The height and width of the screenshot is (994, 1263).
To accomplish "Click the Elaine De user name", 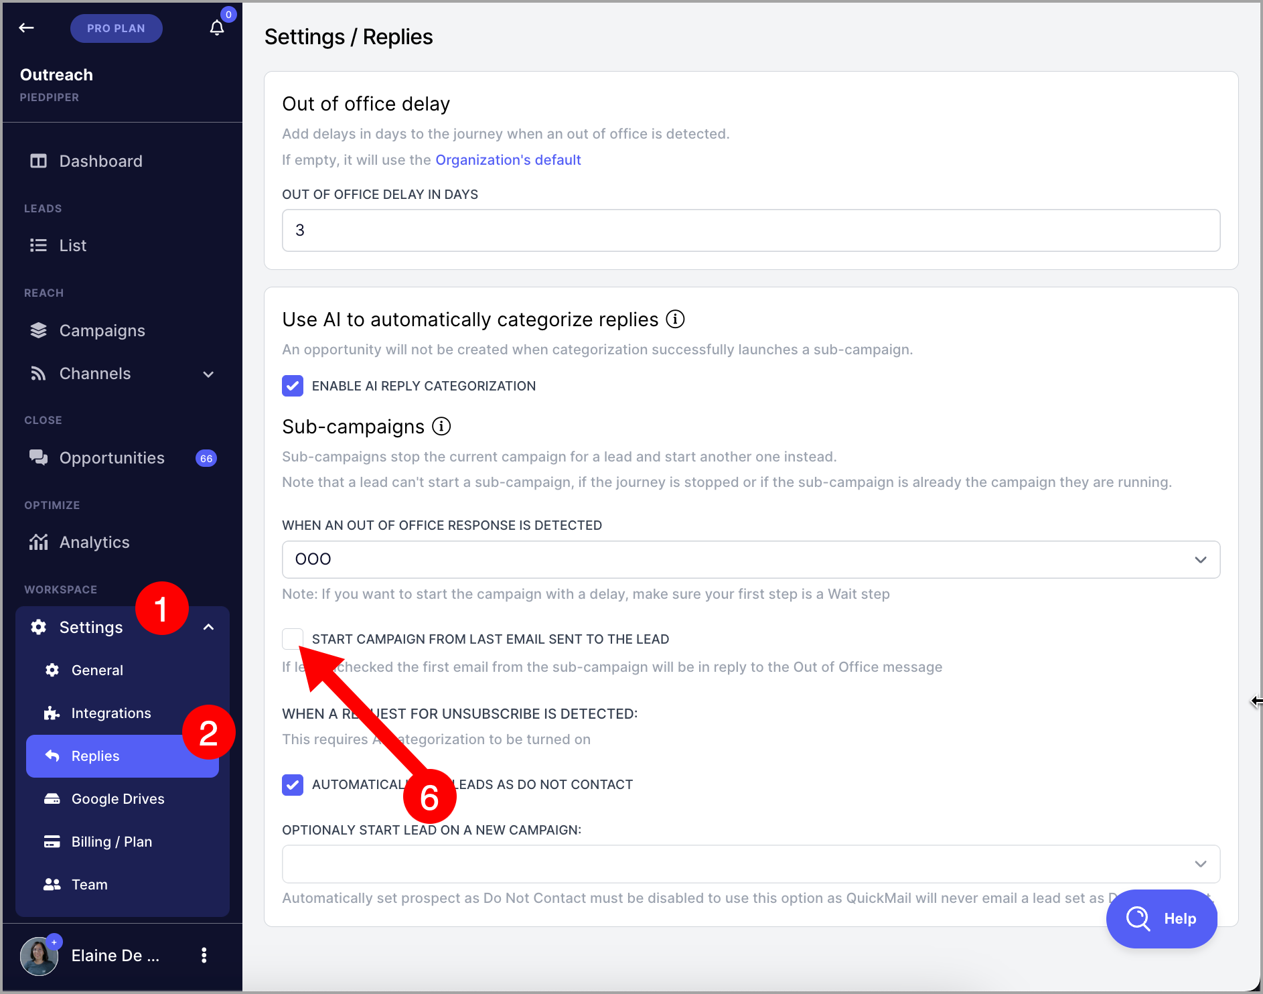I will (x=115, y=956).
